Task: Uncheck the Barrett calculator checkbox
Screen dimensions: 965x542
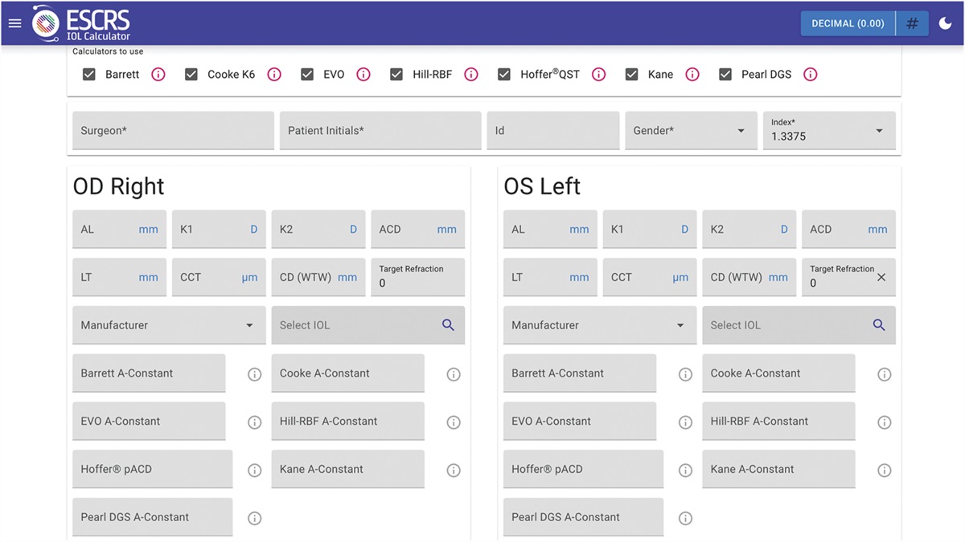Action: [x=89, y=75]
